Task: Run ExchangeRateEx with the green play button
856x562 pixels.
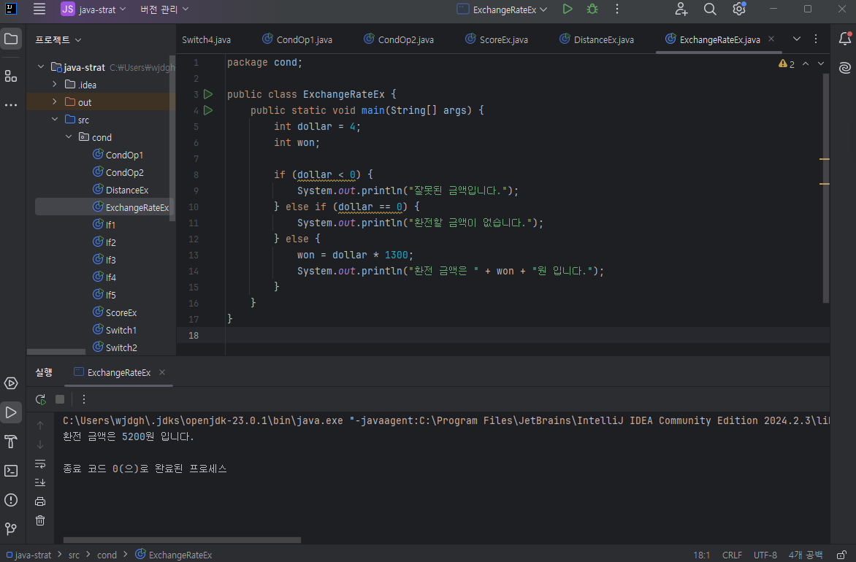Action: tap(568, 9)
